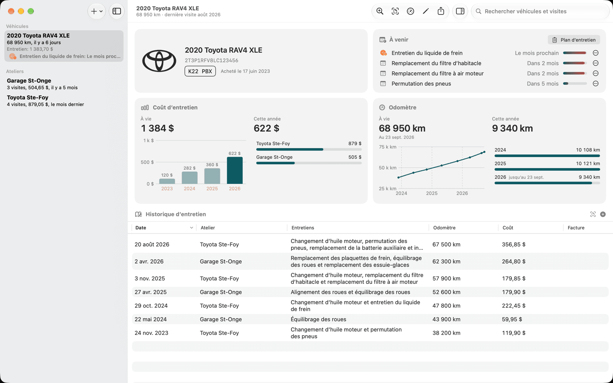Select the Équilibrage des roues entry
This screenshot has width=613, height=383.
[x=318, y=319]
